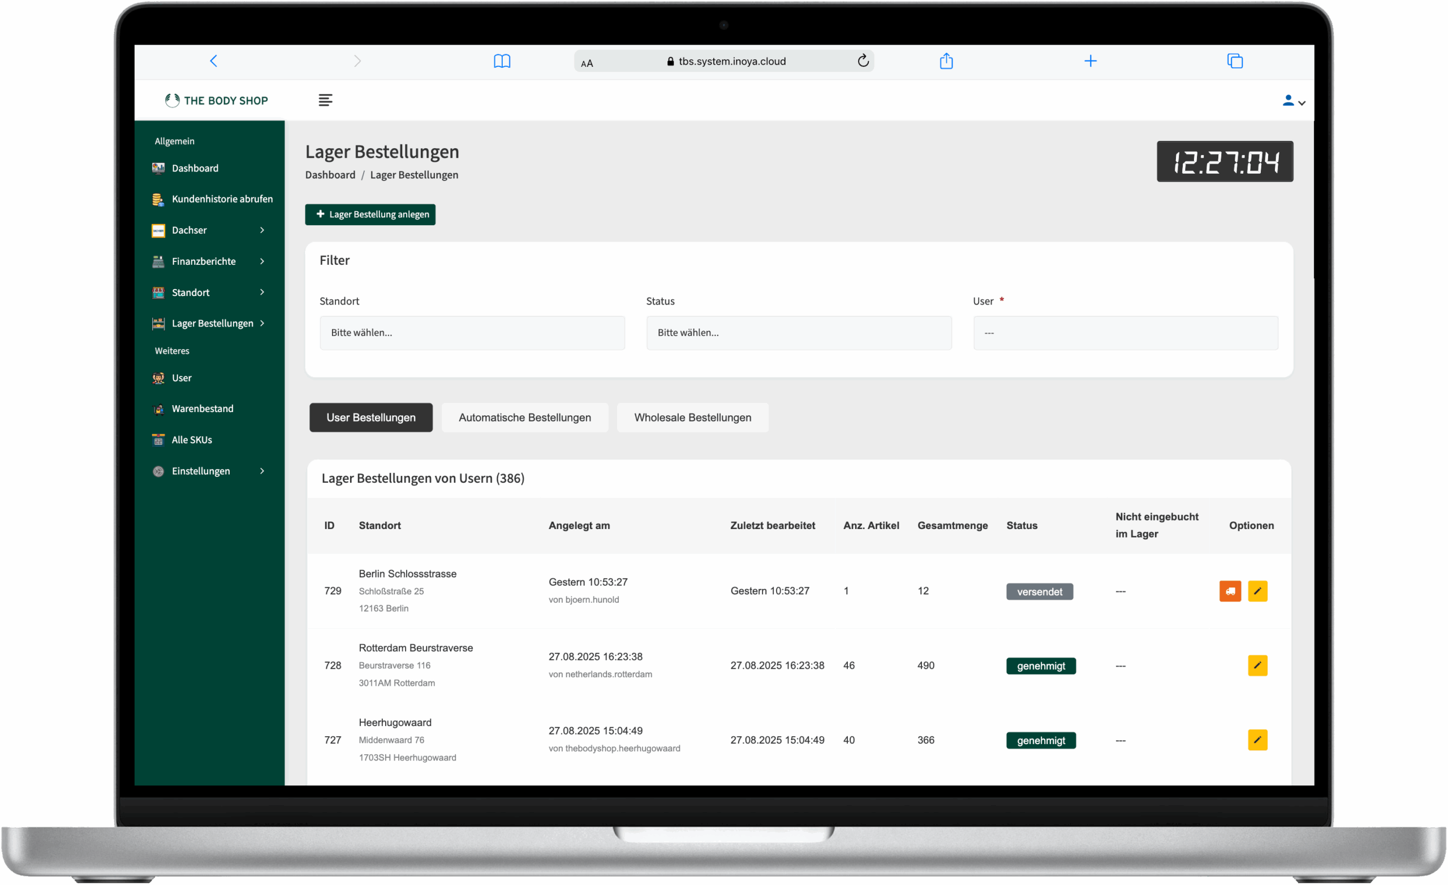The width and height of the screenshot is (1448, 885).
Task: Open the user profile menu icon
Action: [x=1292, y=101]
